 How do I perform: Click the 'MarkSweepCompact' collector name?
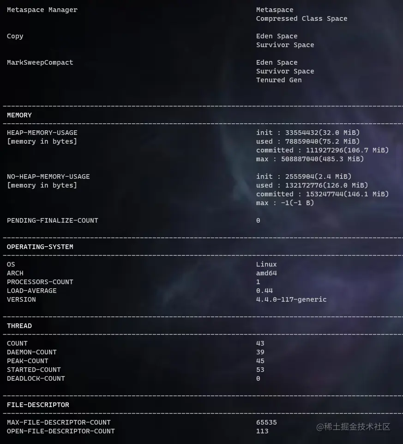pyautogui.click(x=40, y=62)
